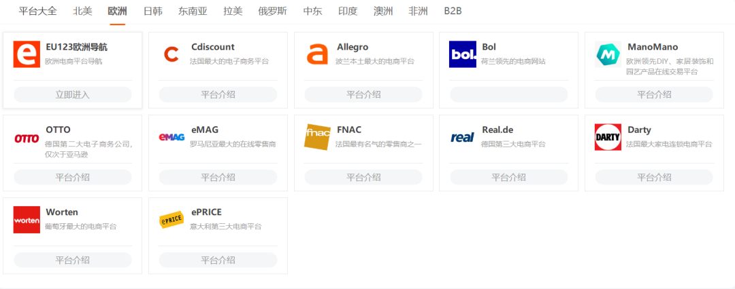Click the text 法国最大的电子商务平台
This screenshot has width=735, height=289.
click(230, 61)
